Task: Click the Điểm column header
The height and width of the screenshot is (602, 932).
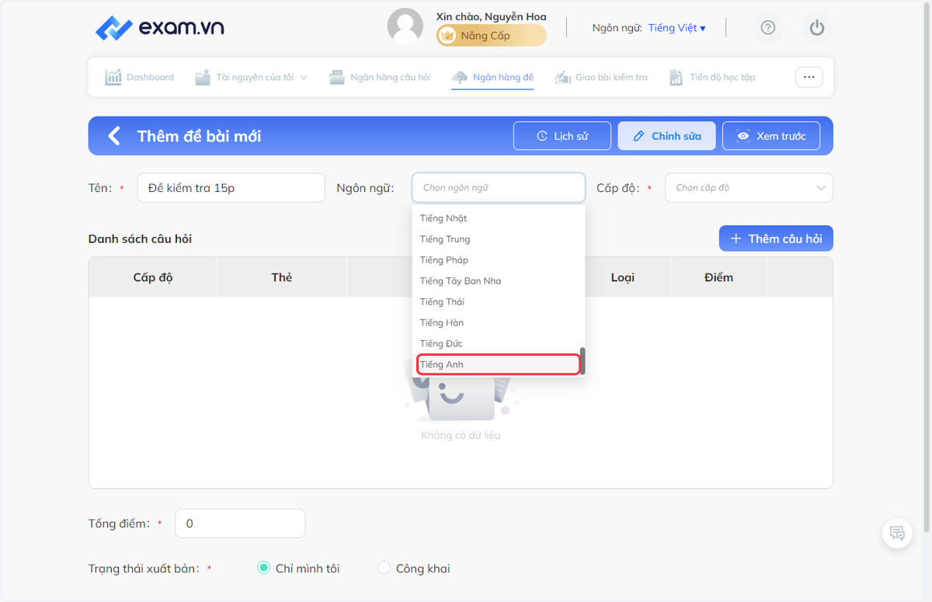Action: [x=719, y=277]
